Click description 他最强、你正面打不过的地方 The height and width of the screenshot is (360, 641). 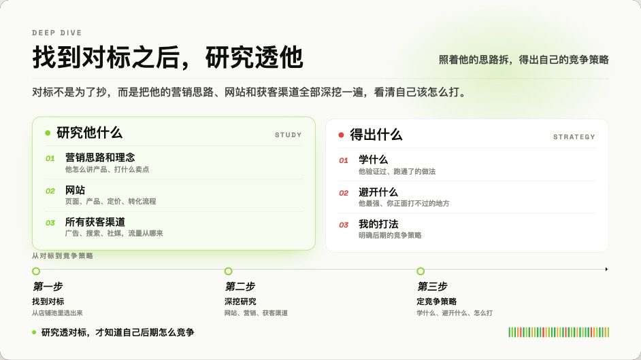click(x=404, y=203)
